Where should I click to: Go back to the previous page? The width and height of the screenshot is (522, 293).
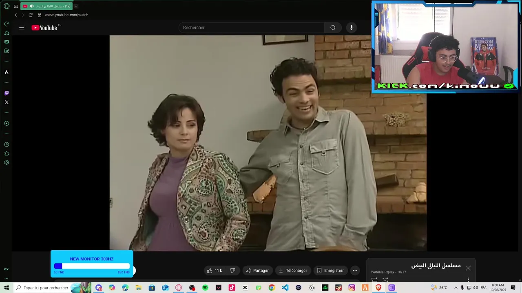[x=16, y=15]
